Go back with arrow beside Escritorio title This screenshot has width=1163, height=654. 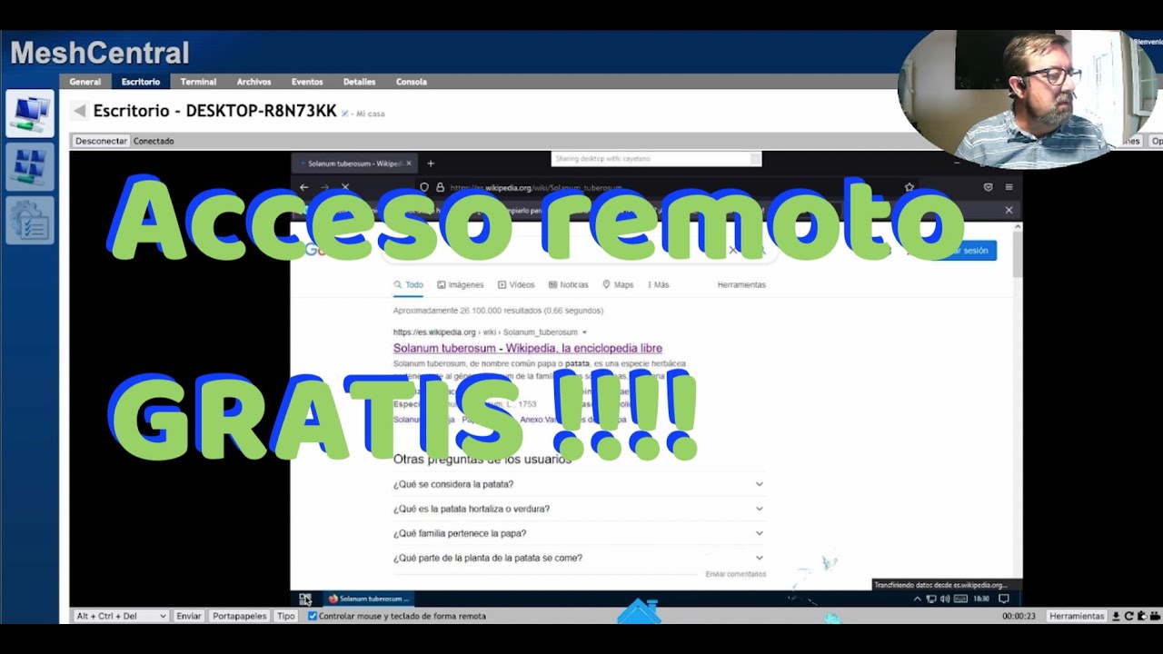[x=79, y=111]
